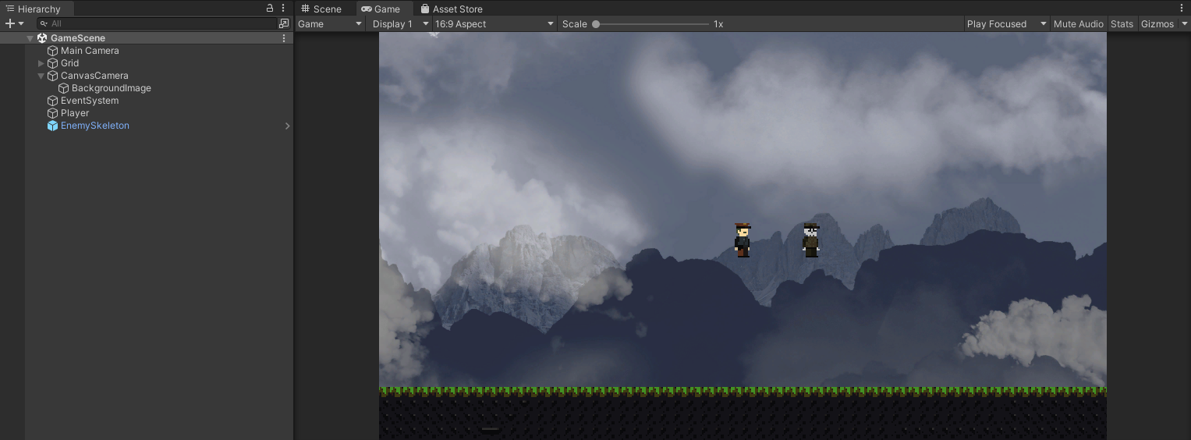Open EnemySkeleton prefab using arrow chevron
1191x440 pixels.
coord(287,126)
